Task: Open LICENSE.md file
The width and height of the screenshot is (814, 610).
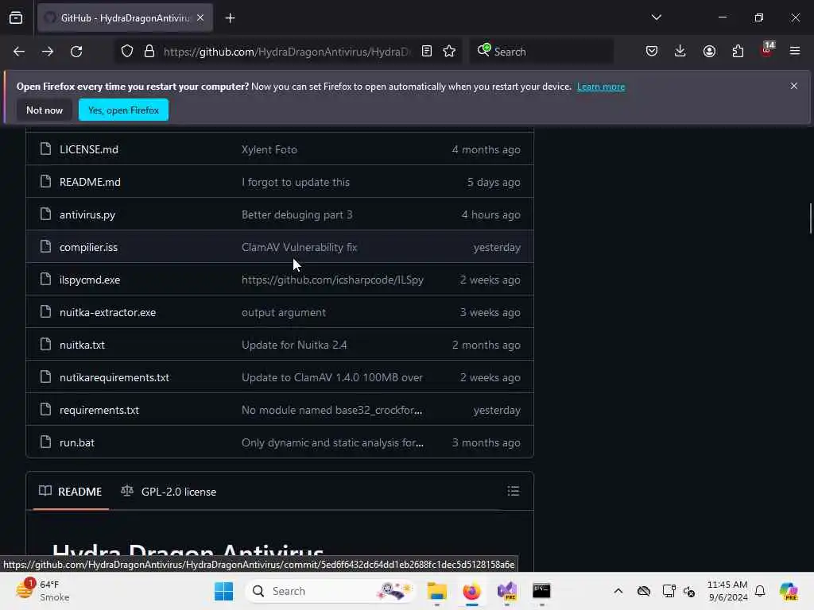Action: click(89, 149)
